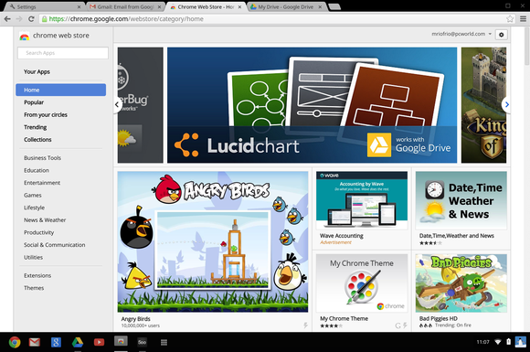530x352 pixels.
Task: Open the Web Store settings gear
Action: pos(501,35)
